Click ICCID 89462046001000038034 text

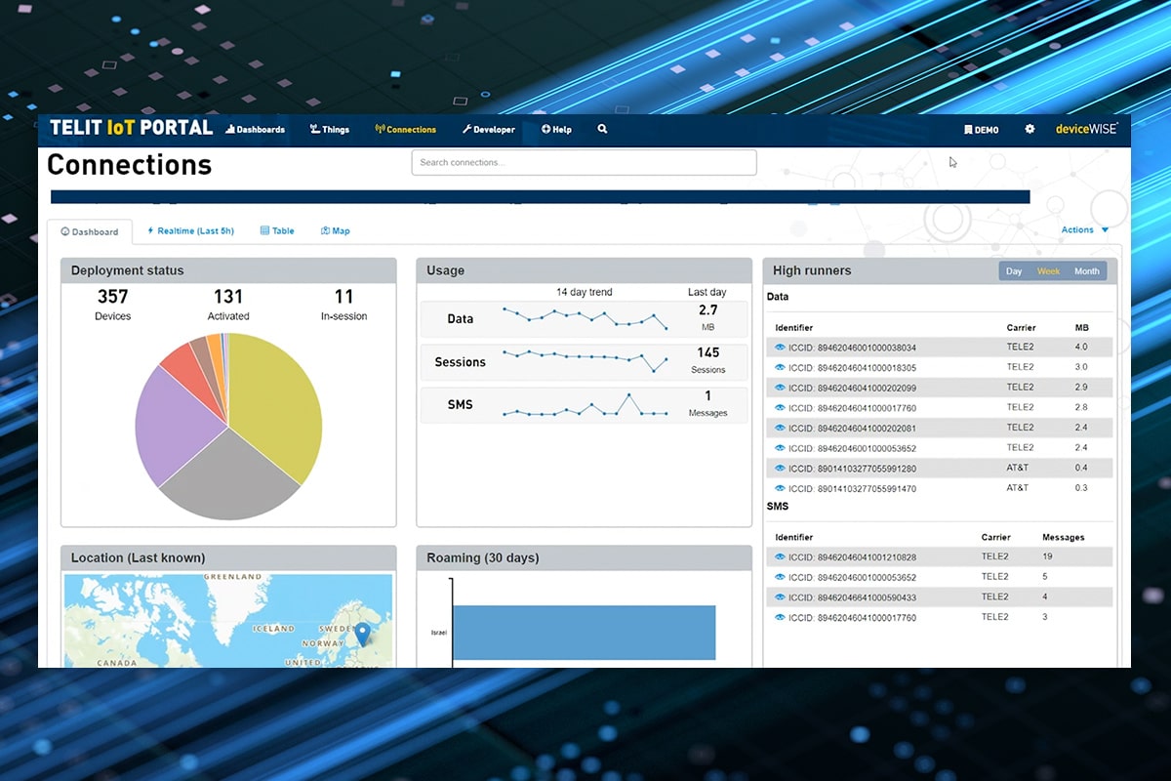click(x=852, y=348)
